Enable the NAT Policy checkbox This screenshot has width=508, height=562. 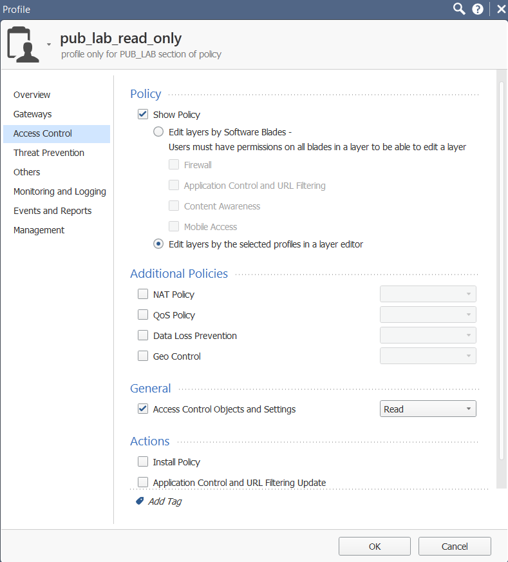[143, 295]
